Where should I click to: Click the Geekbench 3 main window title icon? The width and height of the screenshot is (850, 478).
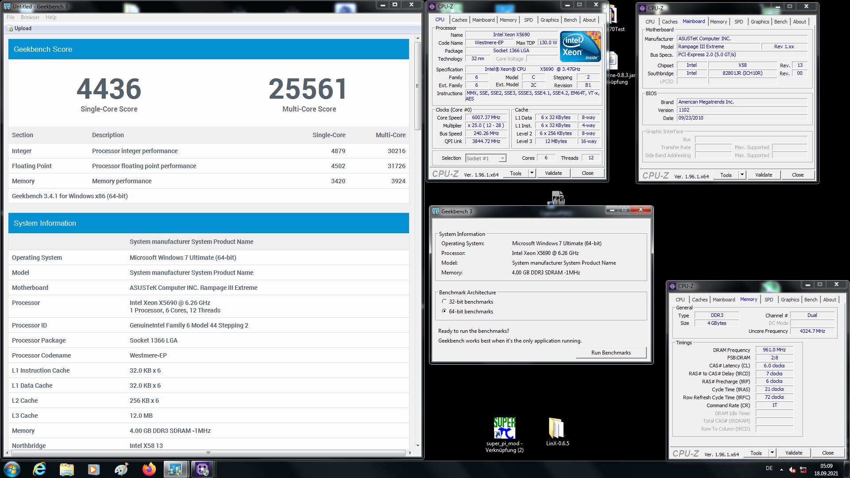pos(7,7)
